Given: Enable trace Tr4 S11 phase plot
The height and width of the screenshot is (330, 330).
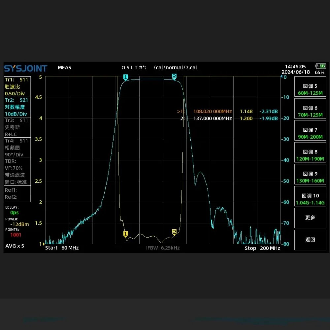Looking at the screenshot, I should [17, 148].
